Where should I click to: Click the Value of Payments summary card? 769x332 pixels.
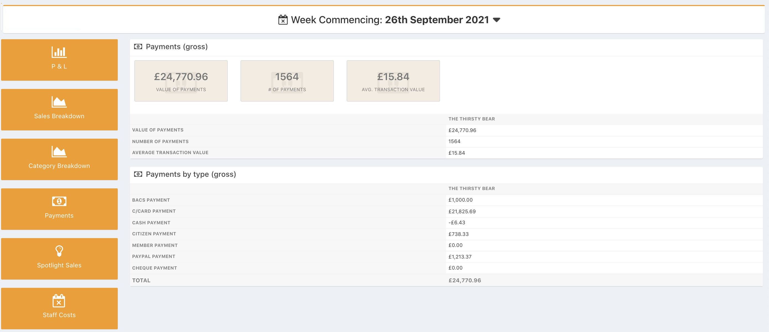[x=181, y=81]
